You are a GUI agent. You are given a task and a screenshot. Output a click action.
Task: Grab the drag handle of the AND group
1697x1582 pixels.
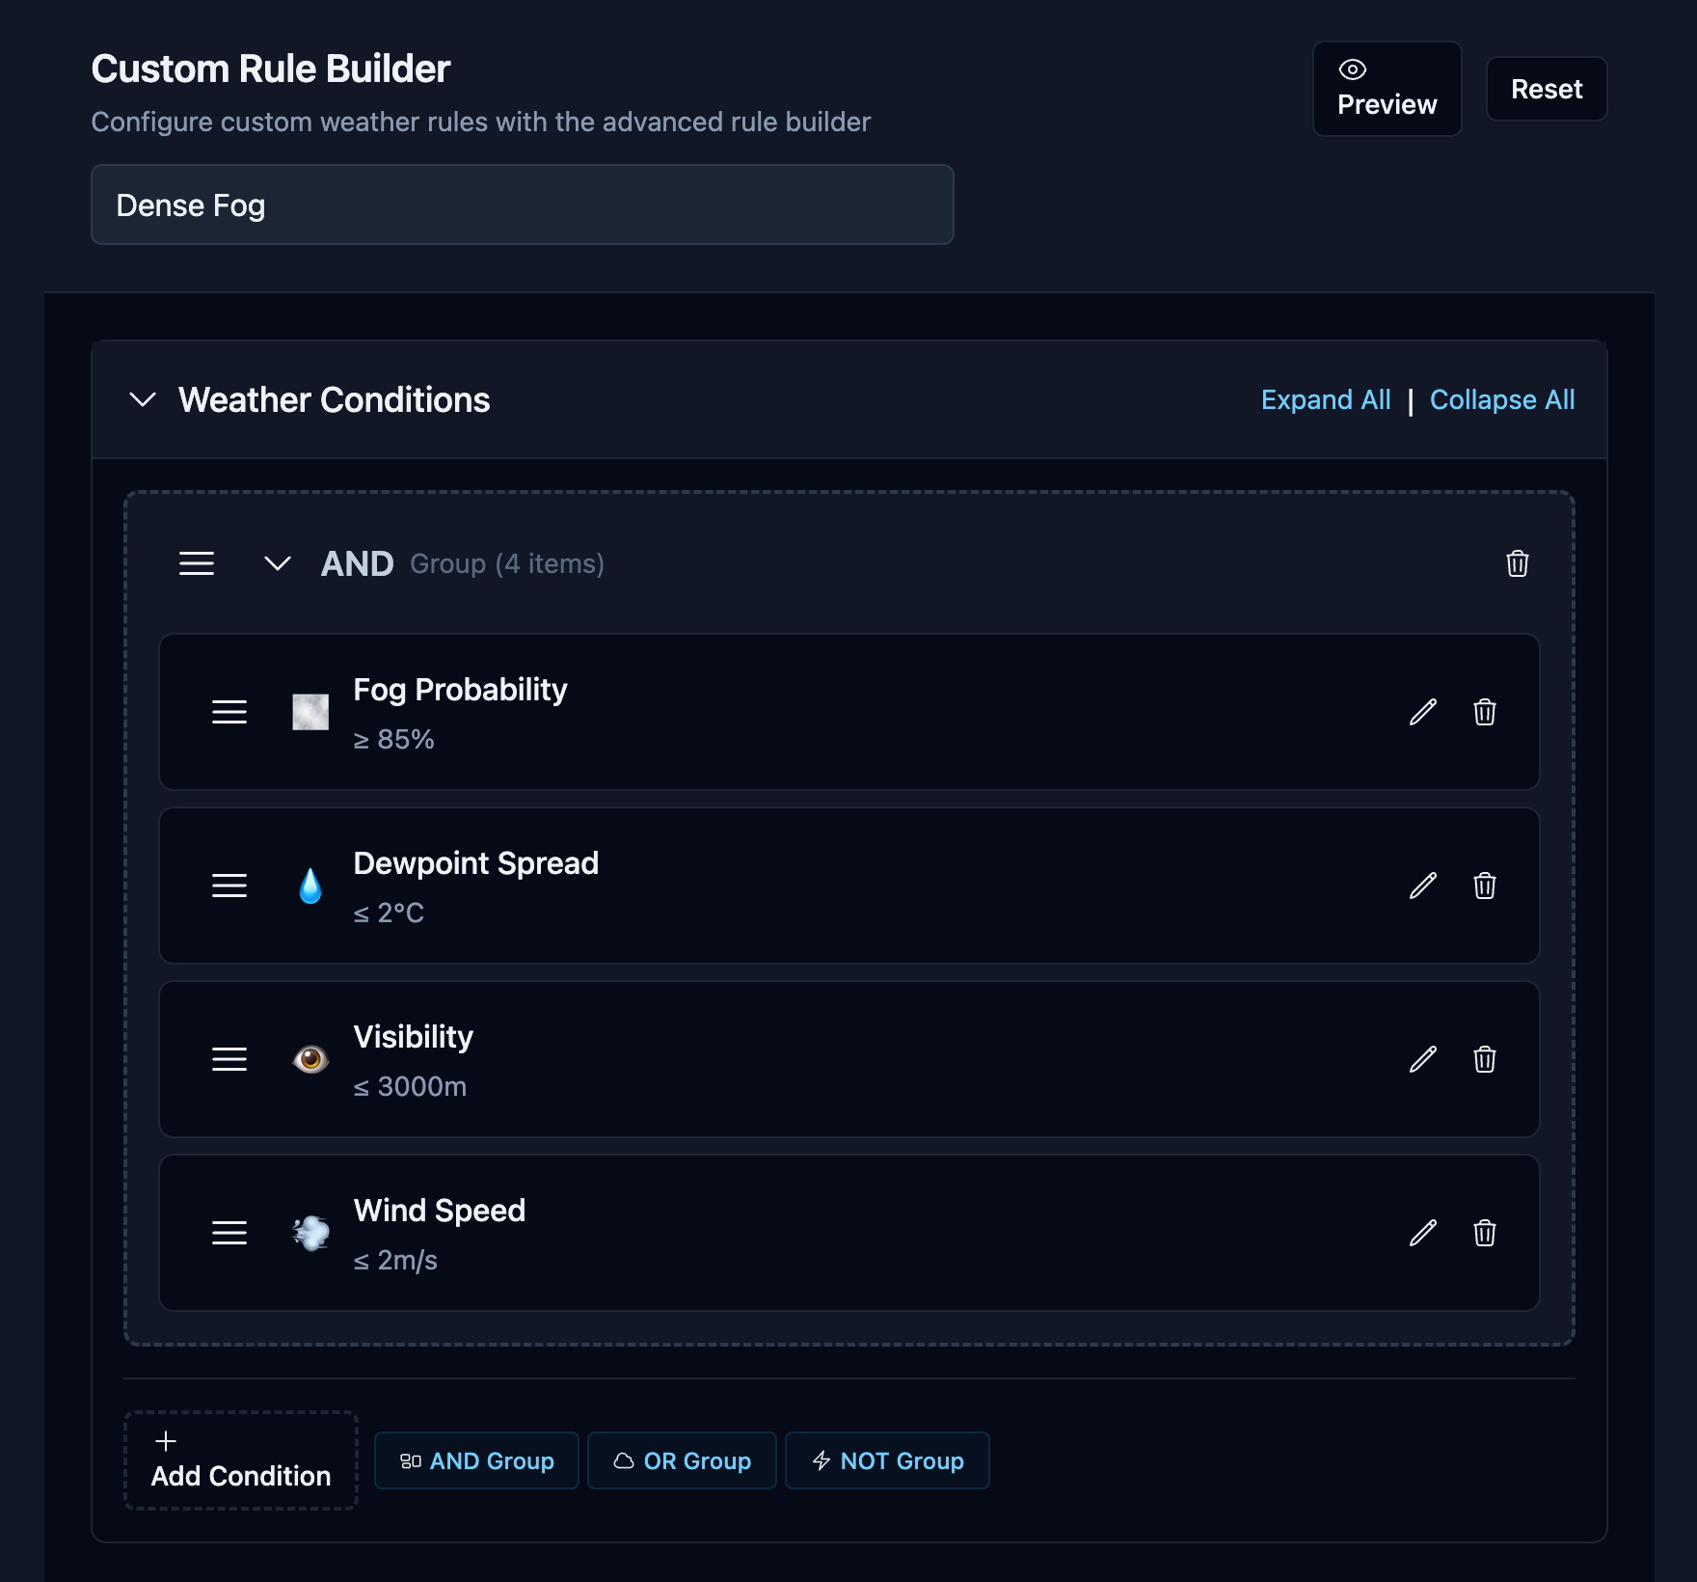click(x=197, y=564)
